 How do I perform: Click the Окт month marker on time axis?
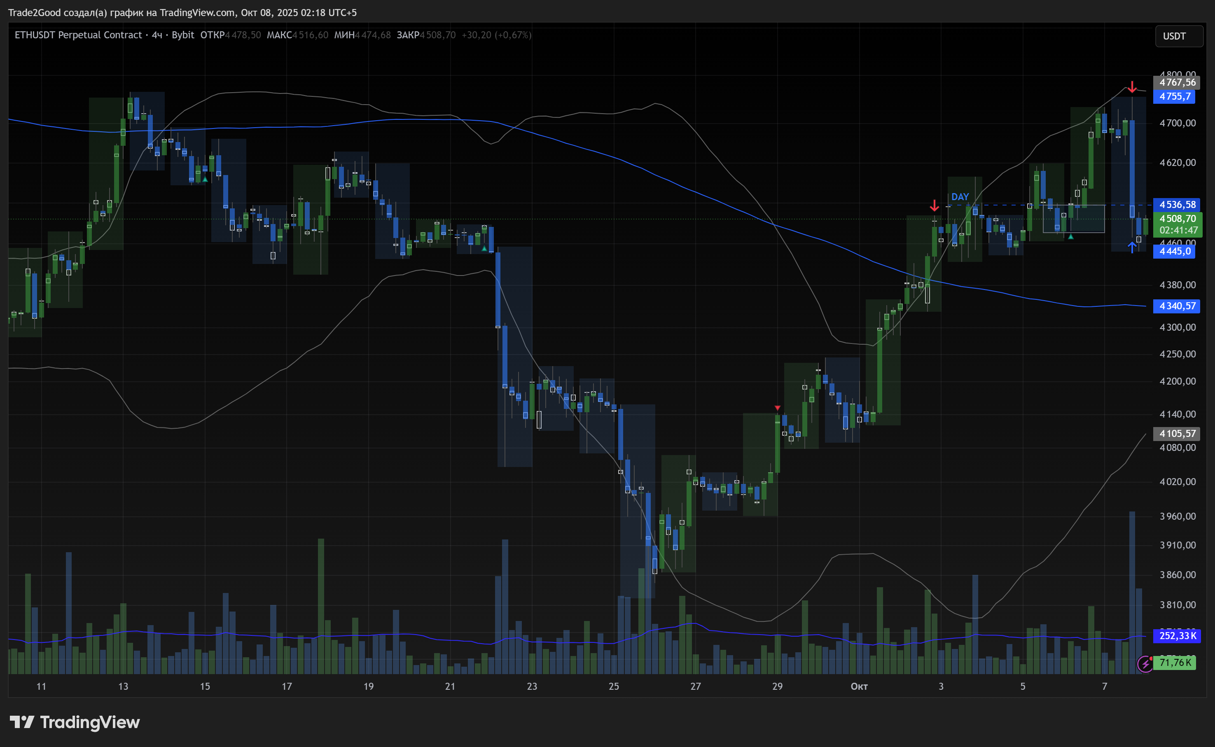pos(859,686)
